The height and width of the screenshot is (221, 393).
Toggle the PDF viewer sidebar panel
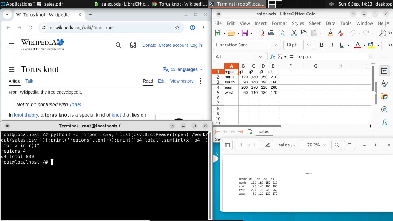(227, 145)
